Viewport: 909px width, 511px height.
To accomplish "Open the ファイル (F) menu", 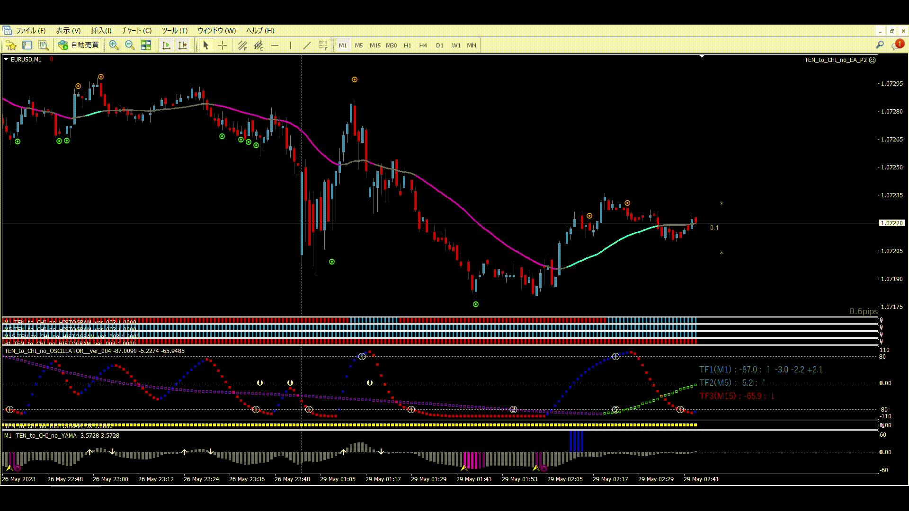I will pos(30,31).
